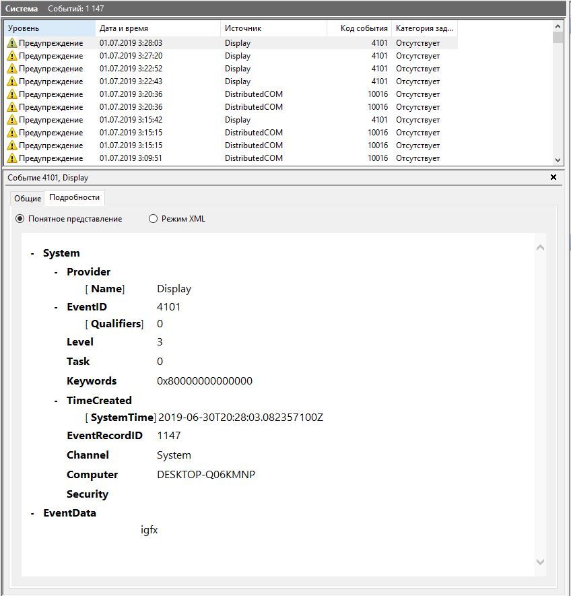Select the date cell 01.07.2019 3:09:51
571x596 pixels.
131,158
